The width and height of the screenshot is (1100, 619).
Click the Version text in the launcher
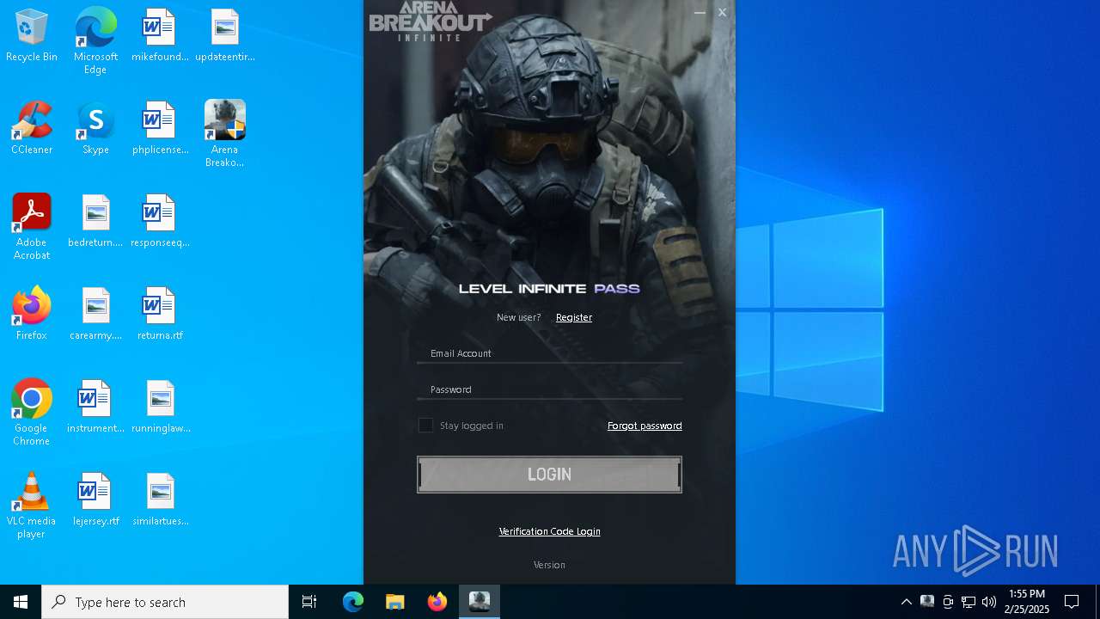pos(549,565)
